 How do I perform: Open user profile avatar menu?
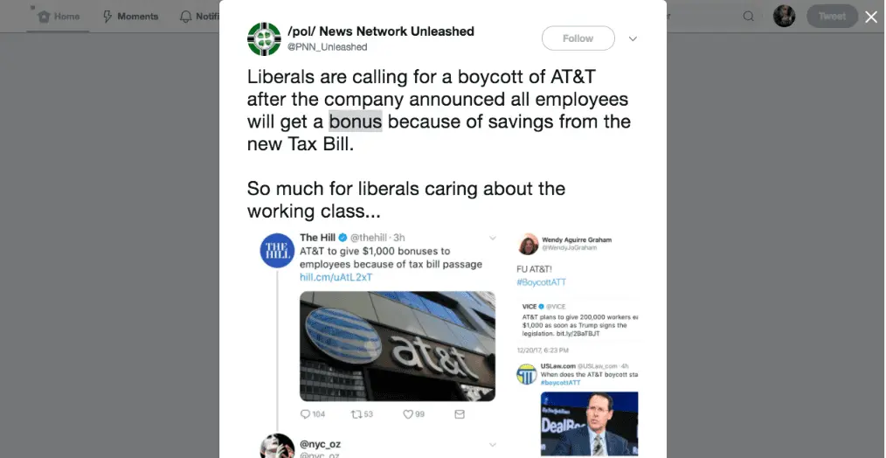(x=785, y=17)
